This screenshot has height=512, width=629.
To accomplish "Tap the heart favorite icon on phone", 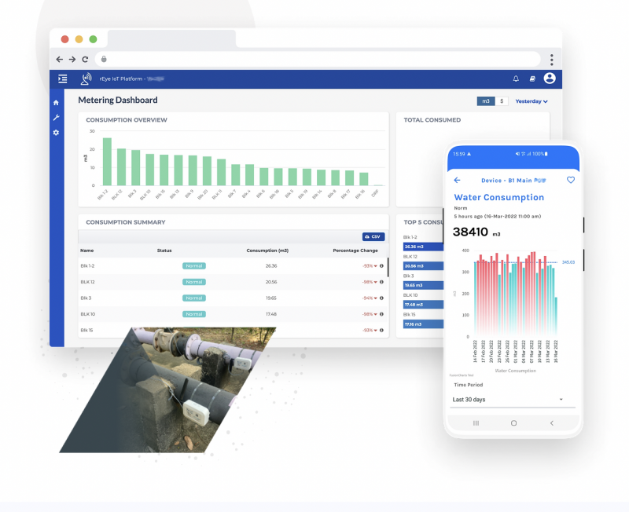I will [x=571, y=180].
